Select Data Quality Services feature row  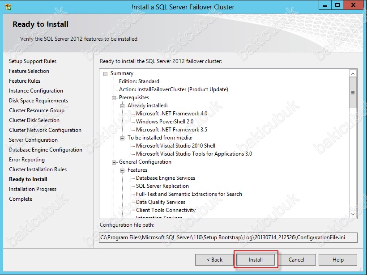(161, 202)
